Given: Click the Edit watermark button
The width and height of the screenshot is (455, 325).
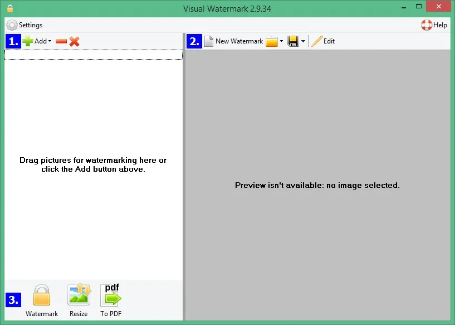Looking at the screenshot, I should point(322,41).
